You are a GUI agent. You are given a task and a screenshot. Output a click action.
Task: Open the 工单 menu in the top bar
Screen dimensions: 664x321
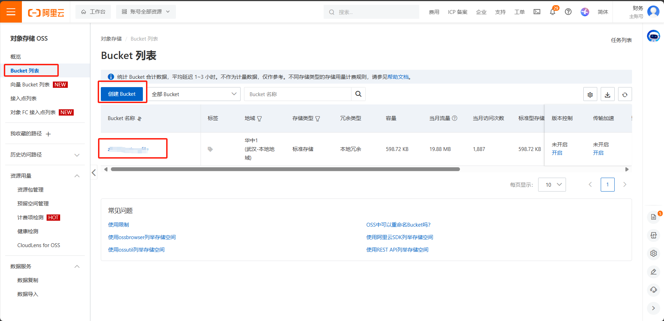pyautogui.click(x=519, y=11)
